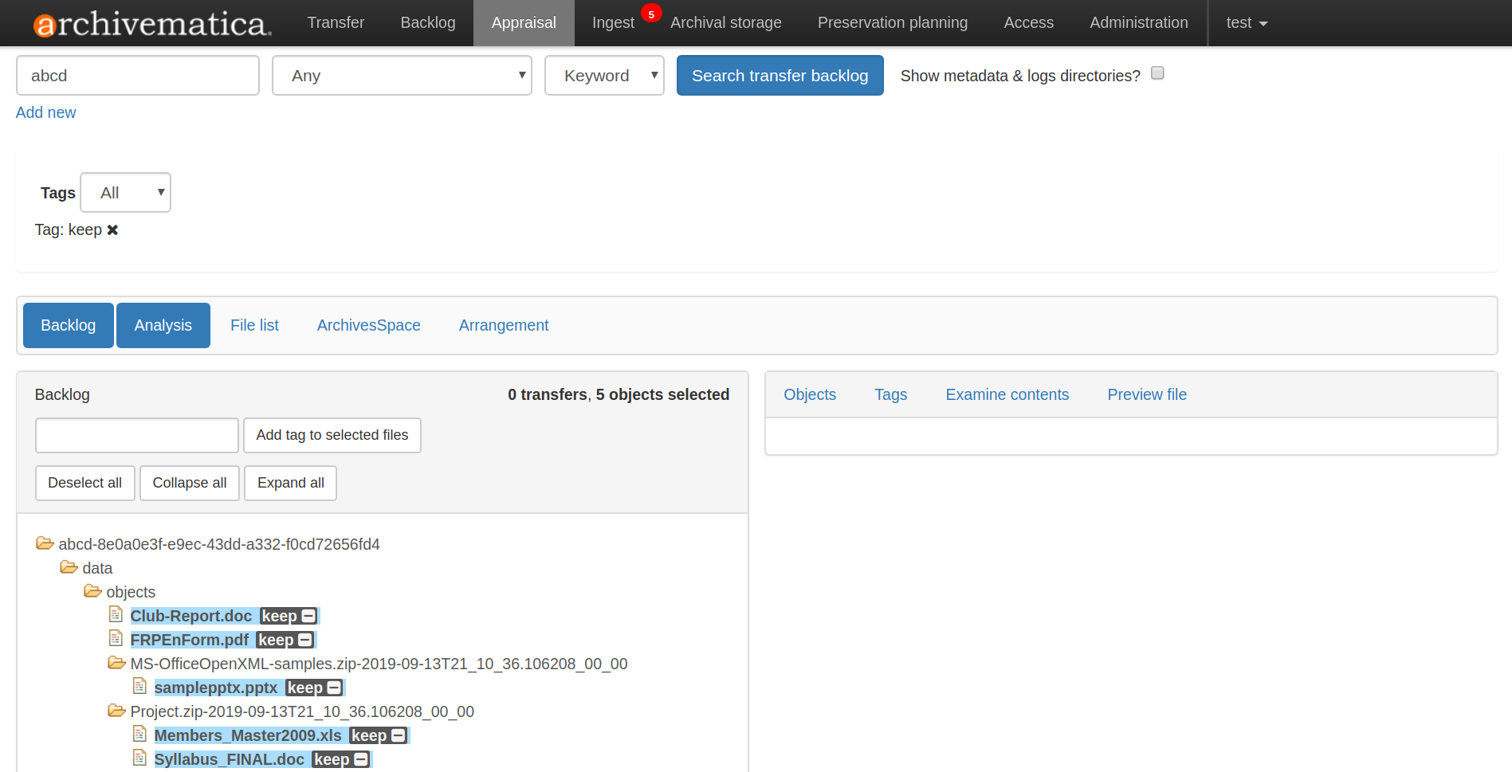This screenshot has width=1512, height=772.
Task: Switch to the File list tab
Action: 254,325
